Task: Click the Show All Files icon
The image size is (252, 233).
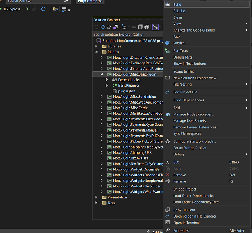Action: click(x=147, y=27)
